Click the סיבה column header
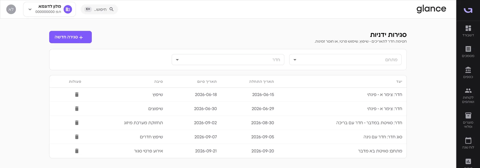 pos(158,82)
